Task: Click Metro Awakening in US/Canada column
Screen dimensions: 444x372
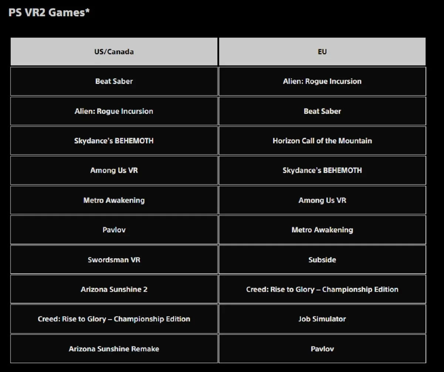Action: click(x=114, y=200)
